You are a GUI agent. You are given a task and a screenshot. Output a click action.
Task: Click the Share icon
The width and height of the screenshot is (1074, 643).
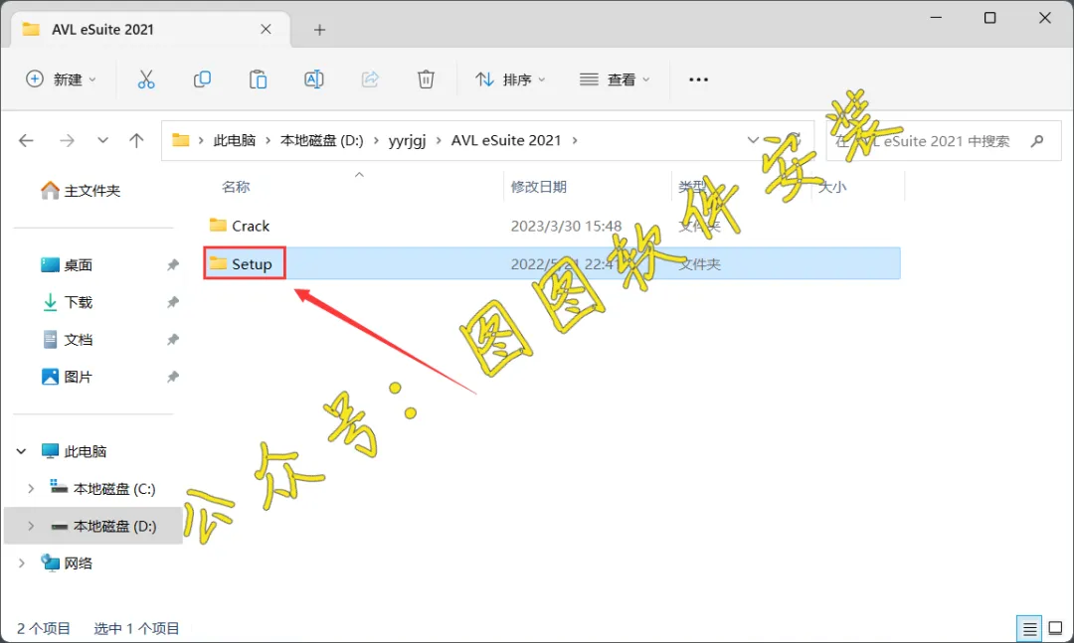pyautogui.click(x=370, y=80)
